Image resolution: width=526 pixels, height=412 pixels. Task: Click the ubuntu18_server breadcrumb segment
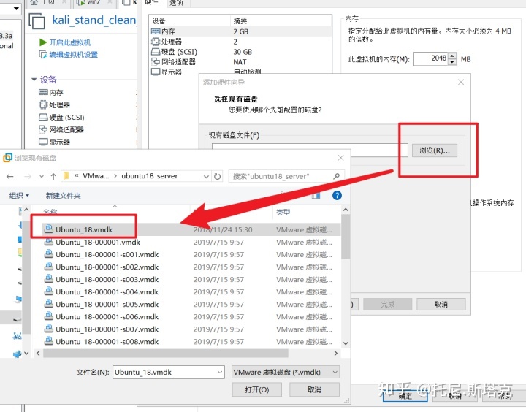(x=149, y=176)
